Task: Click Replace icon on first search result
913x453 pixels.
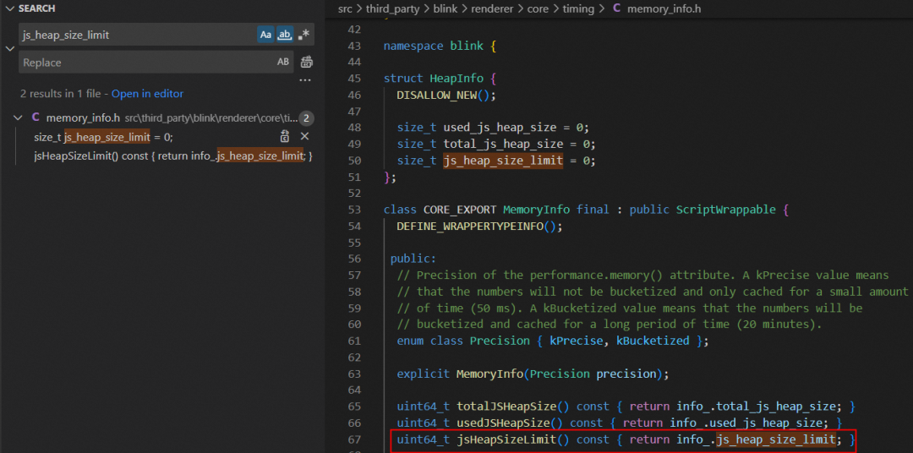Action: 284,137
